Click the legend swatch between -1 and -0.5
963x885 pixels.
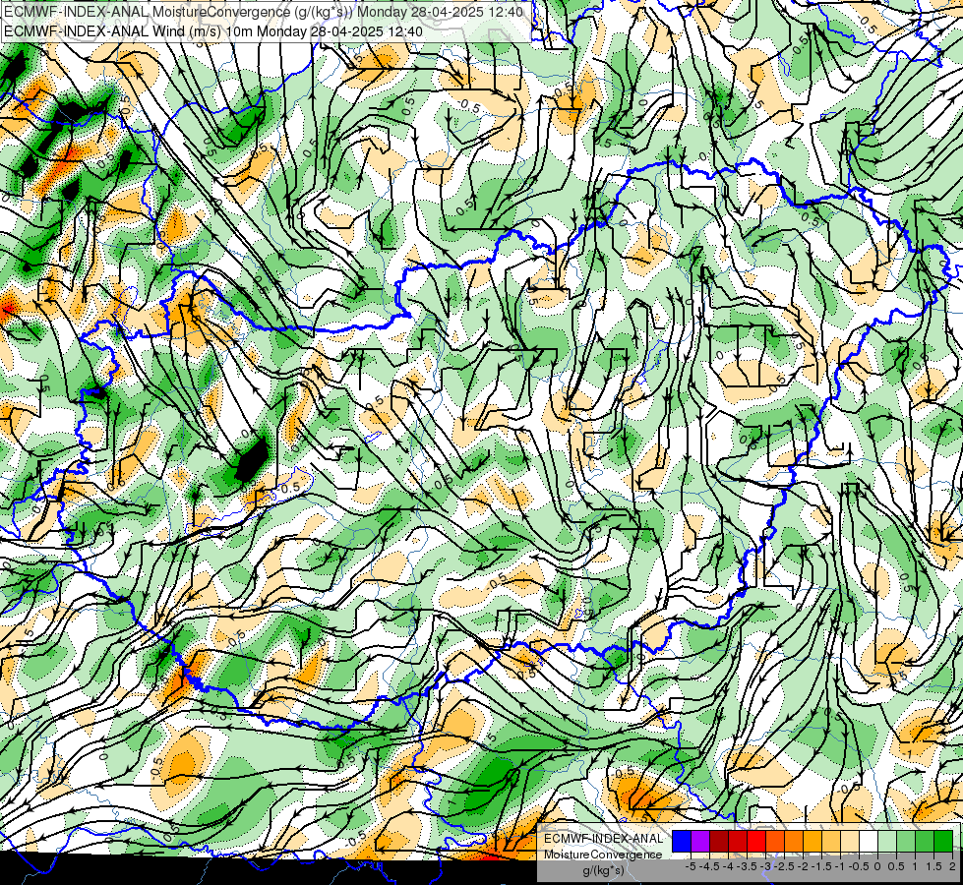point(850,842)
